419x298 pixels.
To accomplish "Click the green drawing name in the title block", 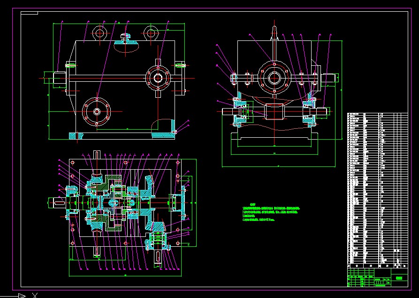I will coord(399,278).
